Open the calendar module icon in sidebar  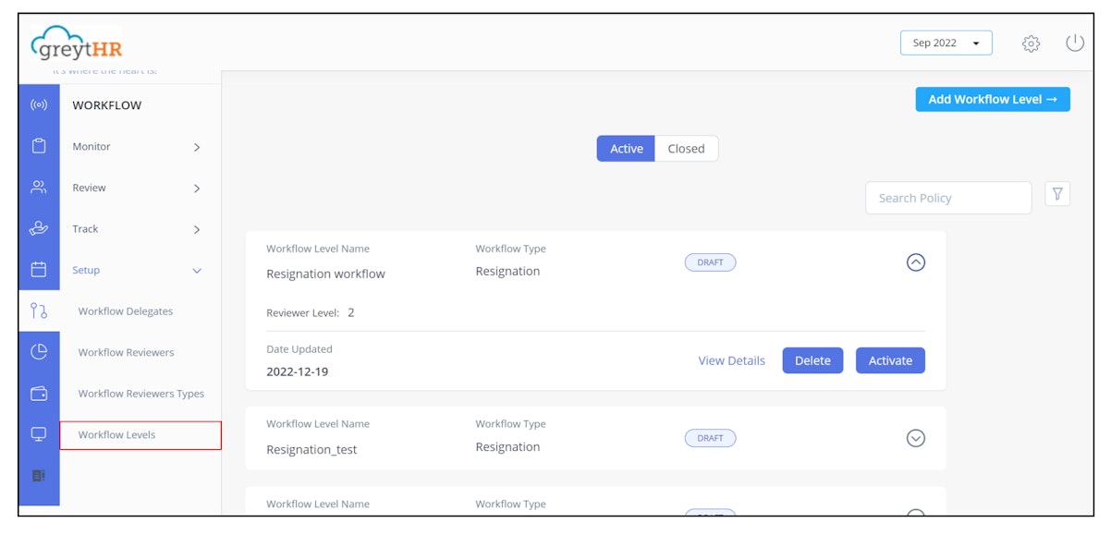click(37, 271)
